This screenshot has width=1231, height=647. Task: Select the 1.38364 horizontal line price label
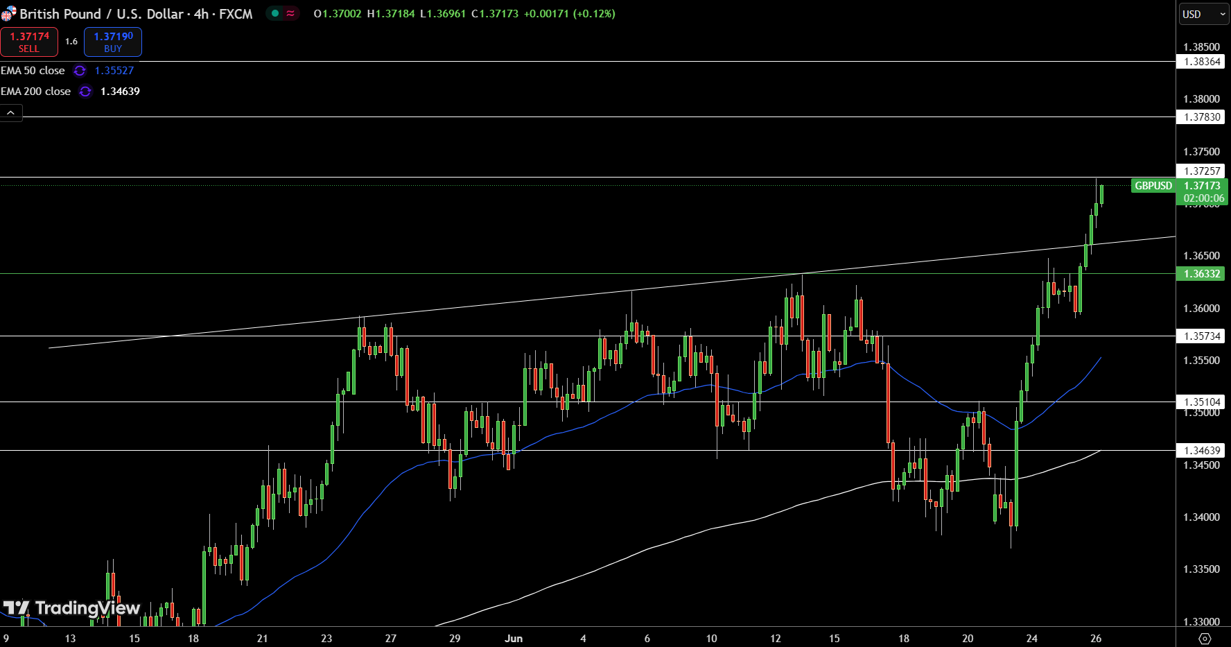point(1201,62)
